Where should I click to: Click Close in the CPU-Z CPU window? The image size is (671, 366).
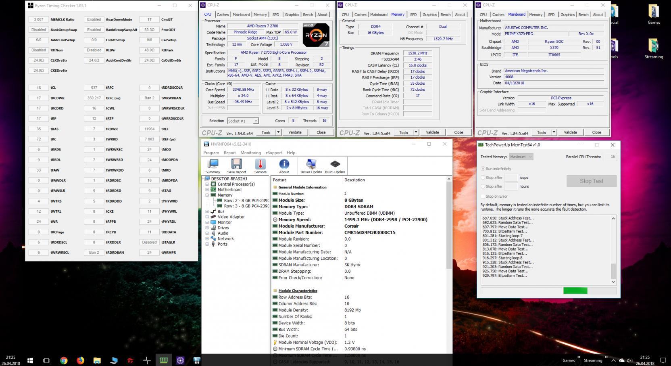coord(321,132)
